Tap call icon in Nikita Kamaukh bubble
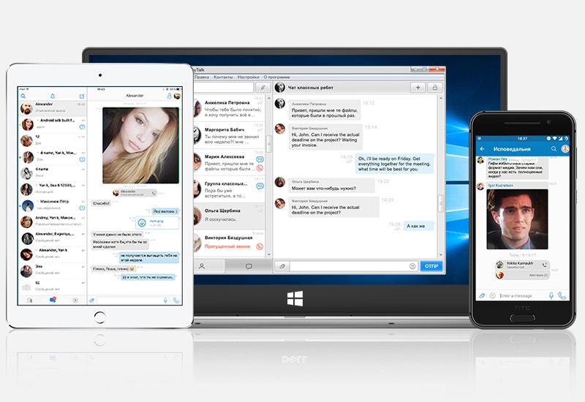The width and height of the screenshot is (585, 402). coord(544,265)
